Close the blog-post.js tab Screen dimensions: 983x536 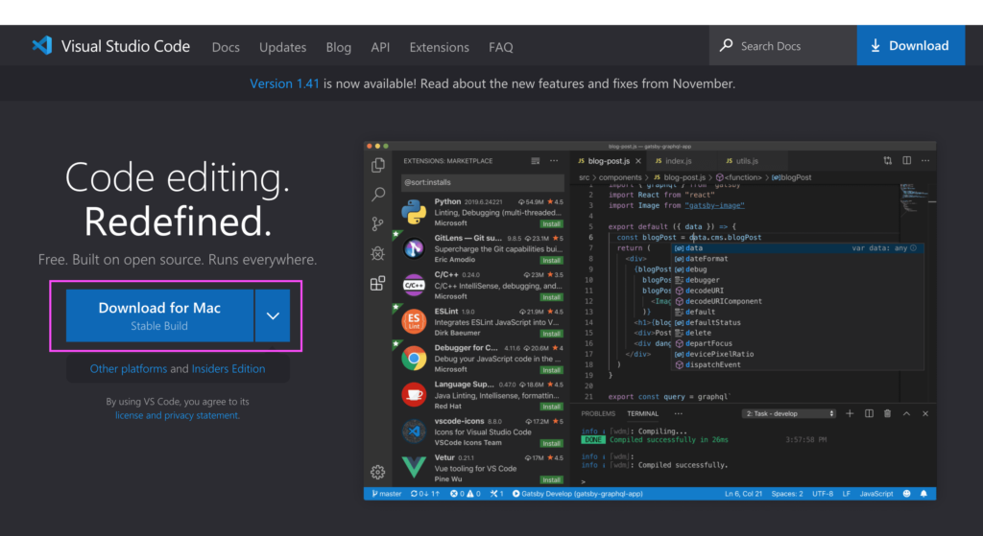638,161
